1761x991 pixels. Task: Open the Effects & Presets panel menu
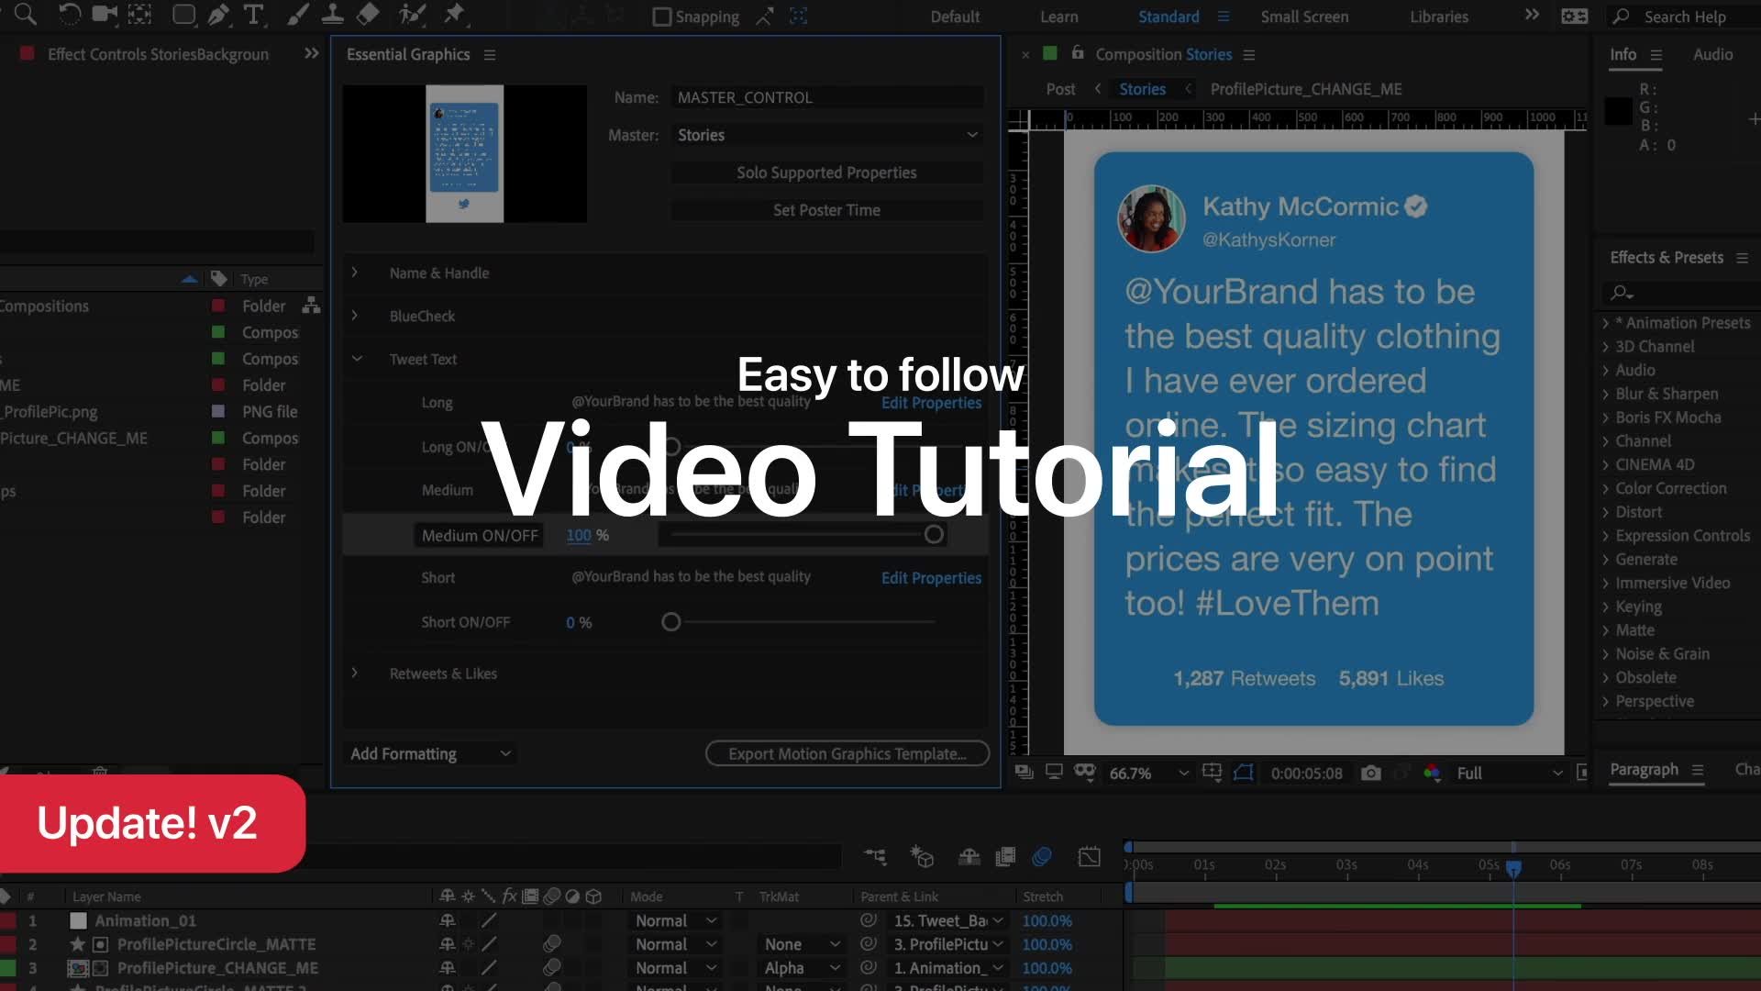pyautogui.click(x=1742, y=258)
